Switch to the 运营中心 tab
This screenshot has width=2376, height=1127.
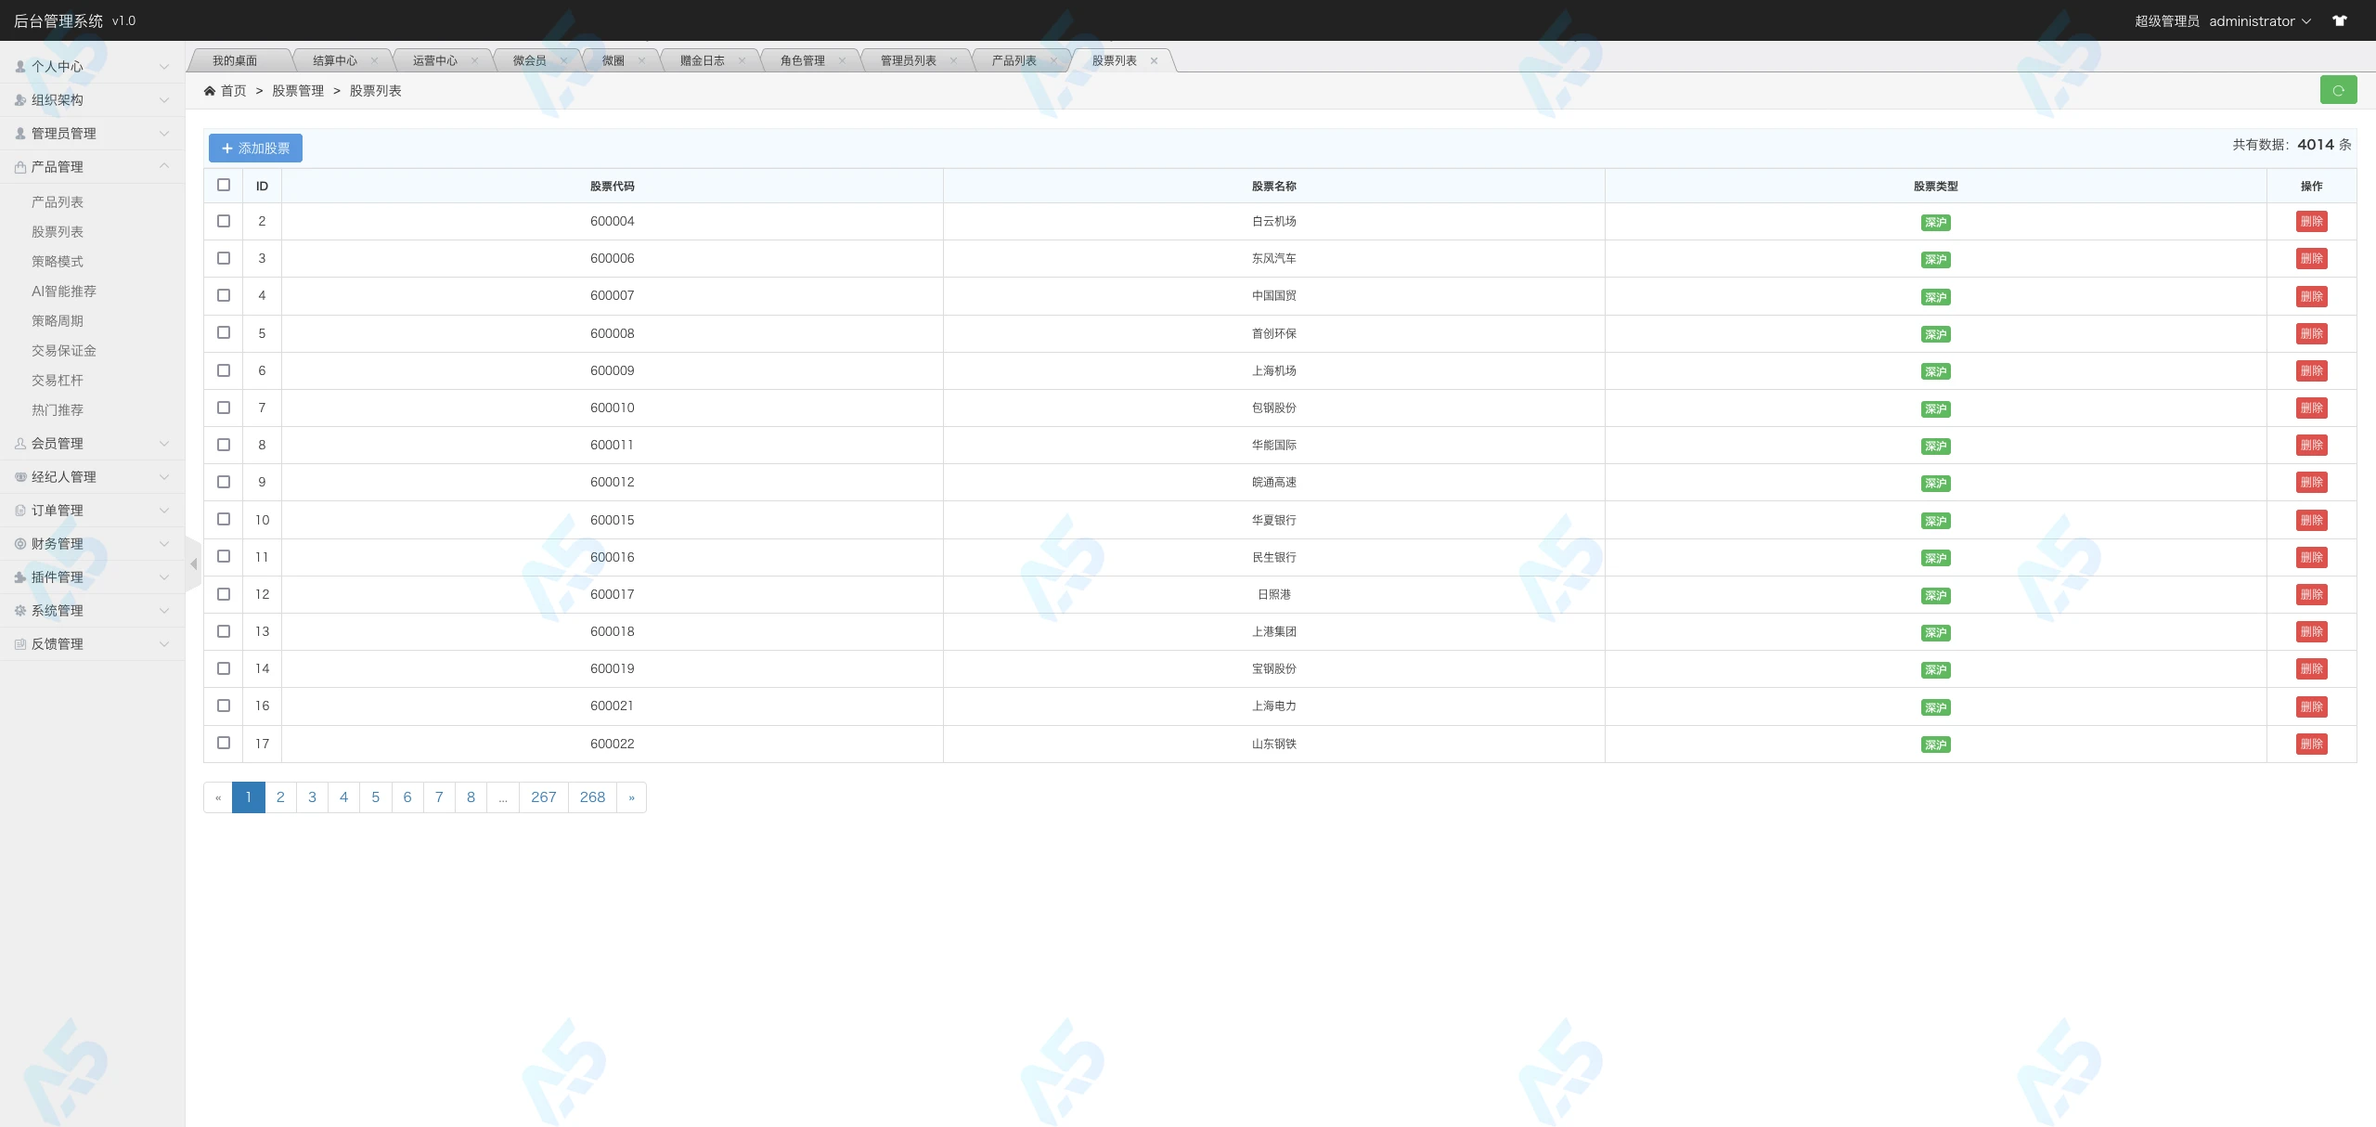434,61
